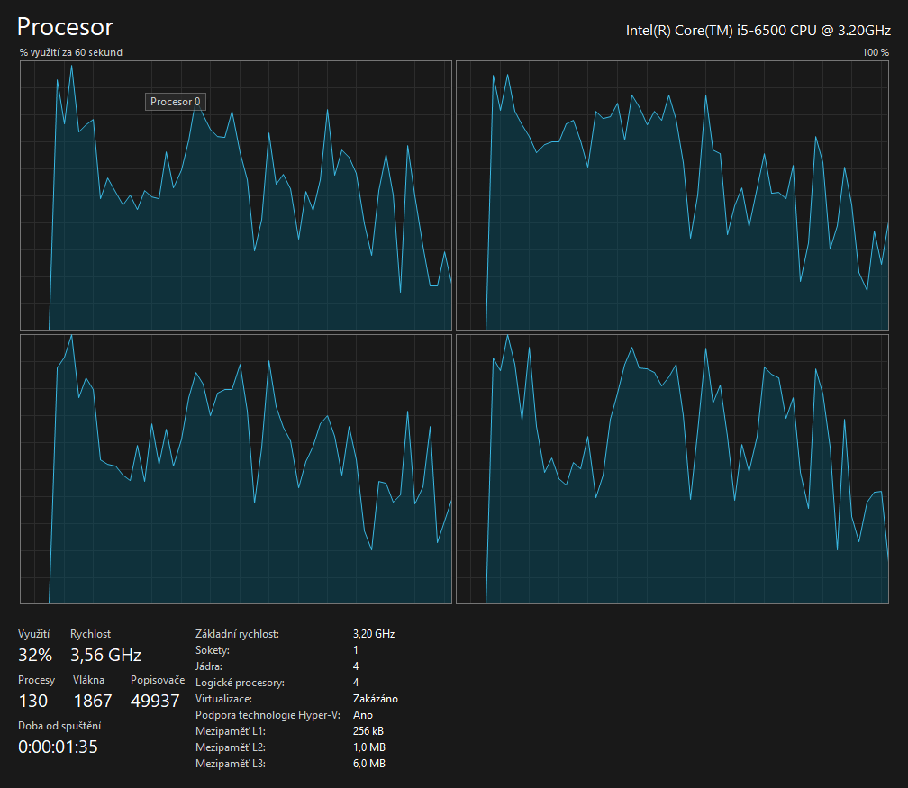Click the "Základní rychlost" label
This screenshot has width=908, height=788.
click(237, 634)
